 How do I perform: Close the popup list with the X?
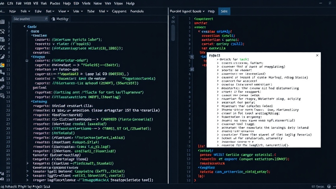[317, 55]
